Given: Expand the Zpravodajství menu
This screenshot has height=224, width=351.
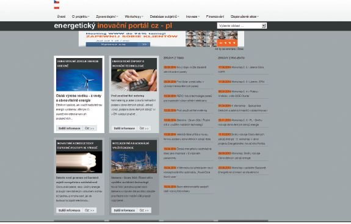Looking at the screenshot, I should (x=107, y=16).
